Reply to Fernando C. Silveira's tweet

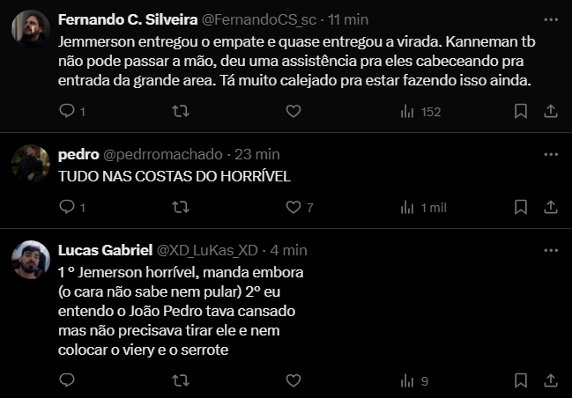coord(67,112)
